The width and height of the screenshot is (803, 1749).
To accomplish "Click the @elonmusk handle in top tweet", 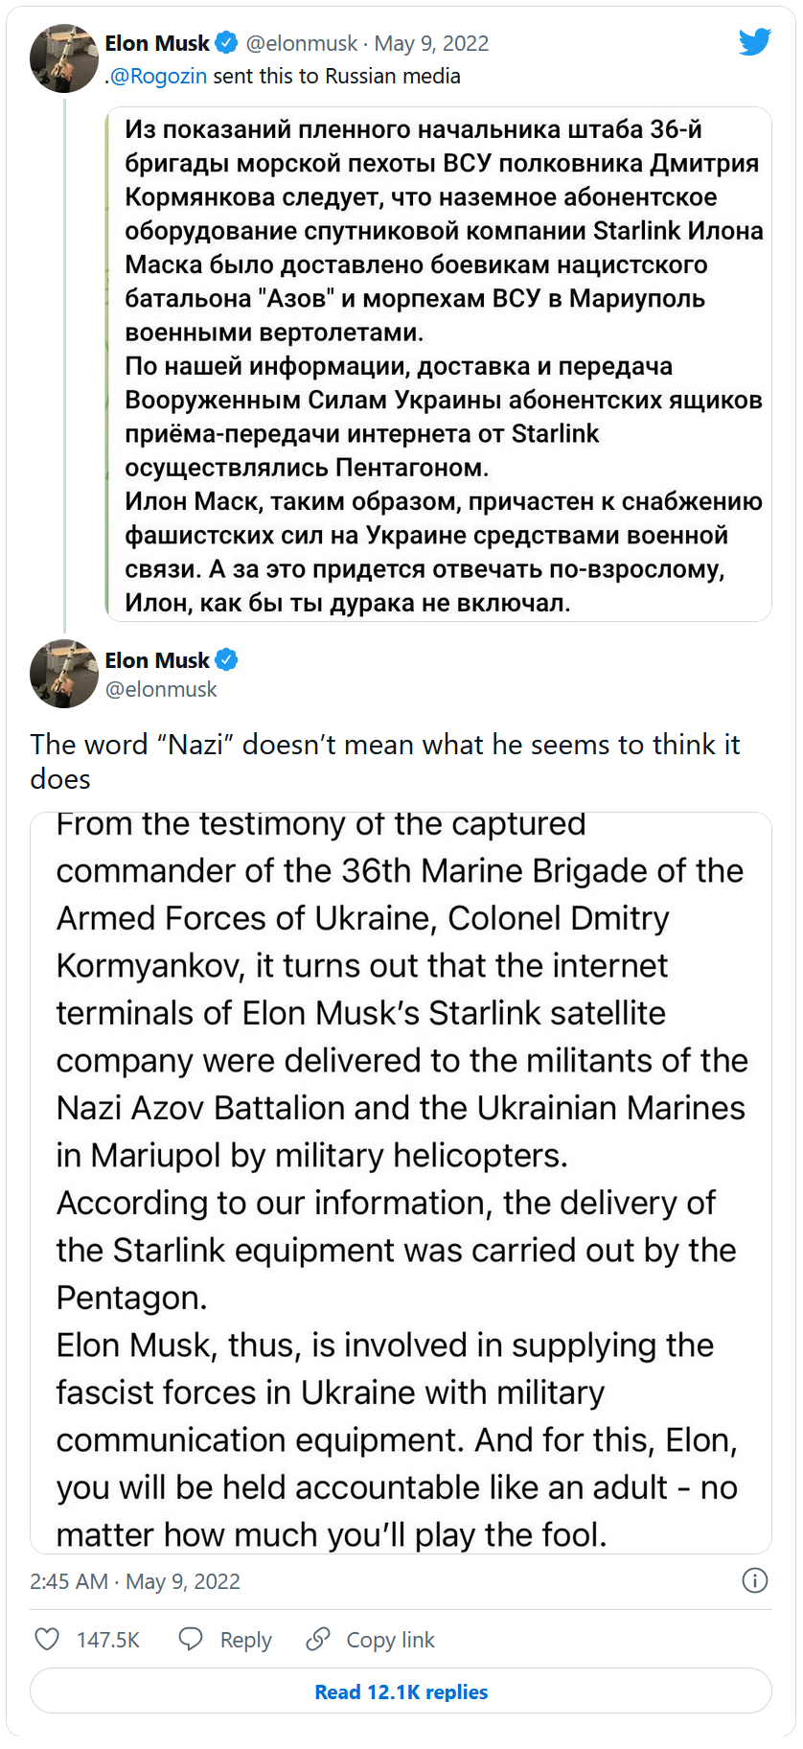I will 301,44.
